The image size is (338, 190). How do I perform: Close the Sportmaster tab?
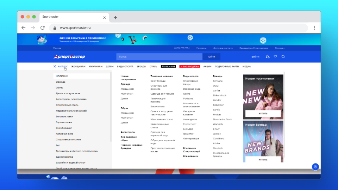tap(104, 18)
